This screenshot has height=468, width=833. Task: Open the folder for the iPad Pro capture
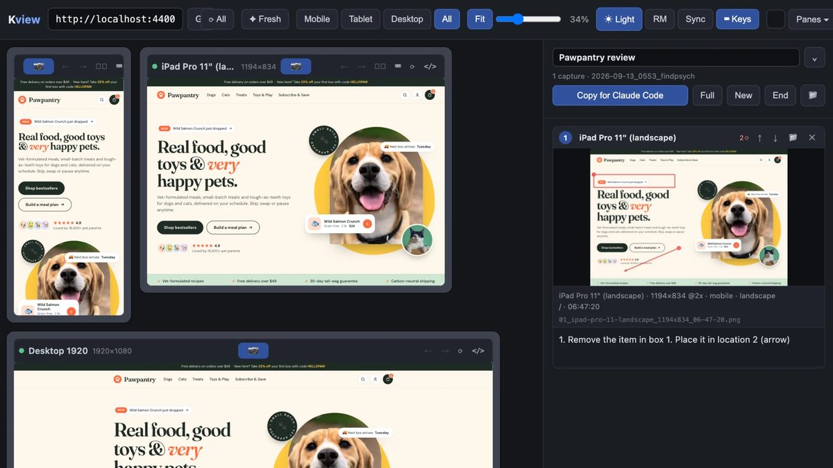(x=793, y=138)
